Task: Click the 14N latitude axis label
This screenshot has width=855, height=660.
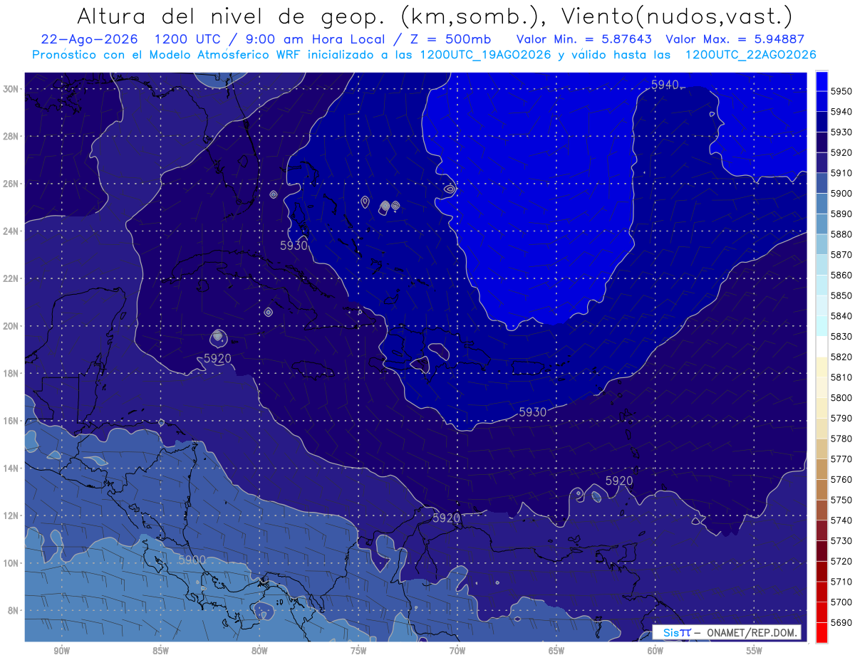Action: (12, 468)
